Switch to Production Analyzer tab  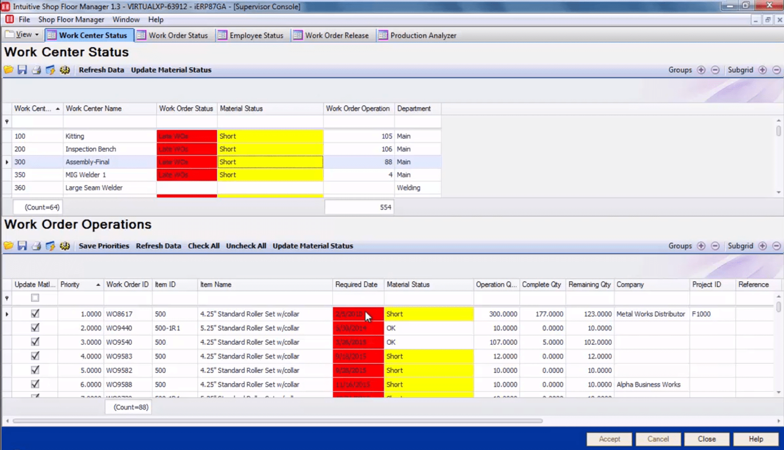[418, 35]
